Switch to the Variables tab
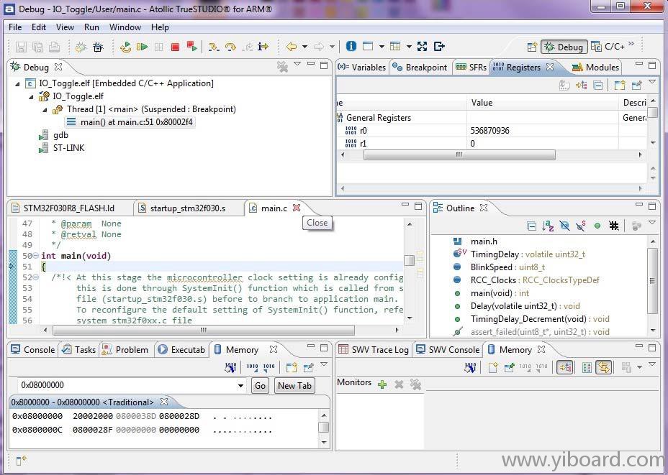668x475 pixels. point(362,67)
